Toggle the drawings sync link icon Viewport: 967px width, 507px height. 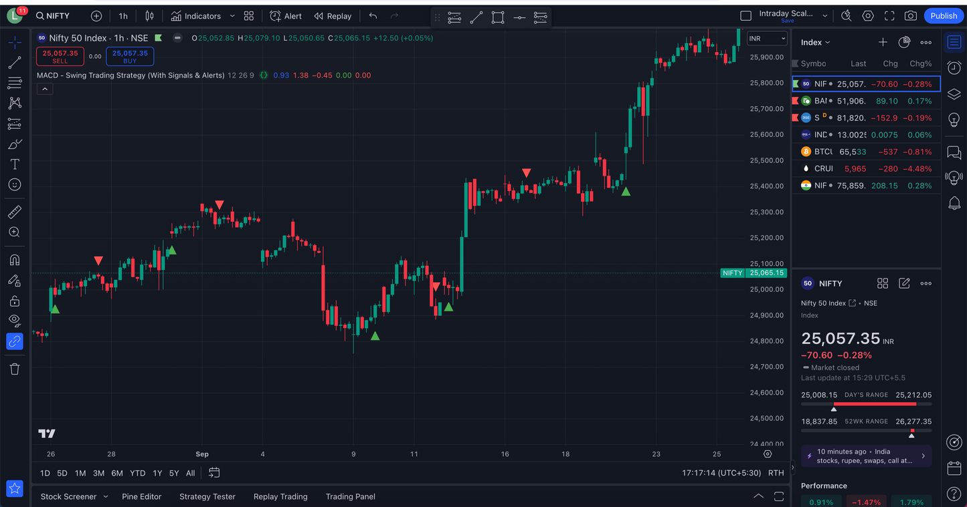click(x=15, y=341)
